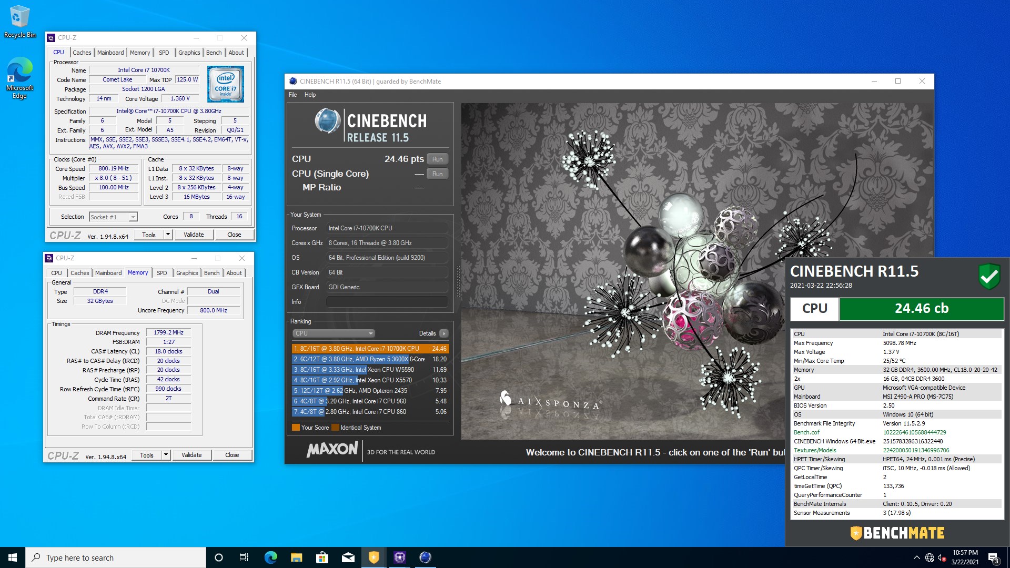Viewport: 1010px width, 568px height.
Task: Open Cinebench File menu
Action: coord(293,95)
